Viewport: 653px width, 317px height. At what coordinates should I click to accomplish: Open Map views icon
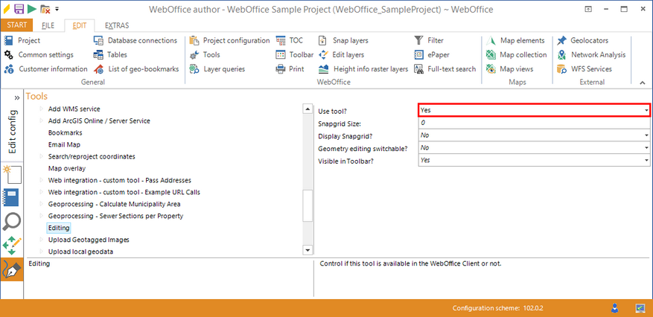tap(491, 68)
